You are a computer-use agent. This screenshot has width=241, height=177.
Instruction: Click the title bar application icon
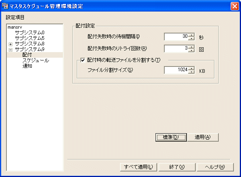(5, 6)
